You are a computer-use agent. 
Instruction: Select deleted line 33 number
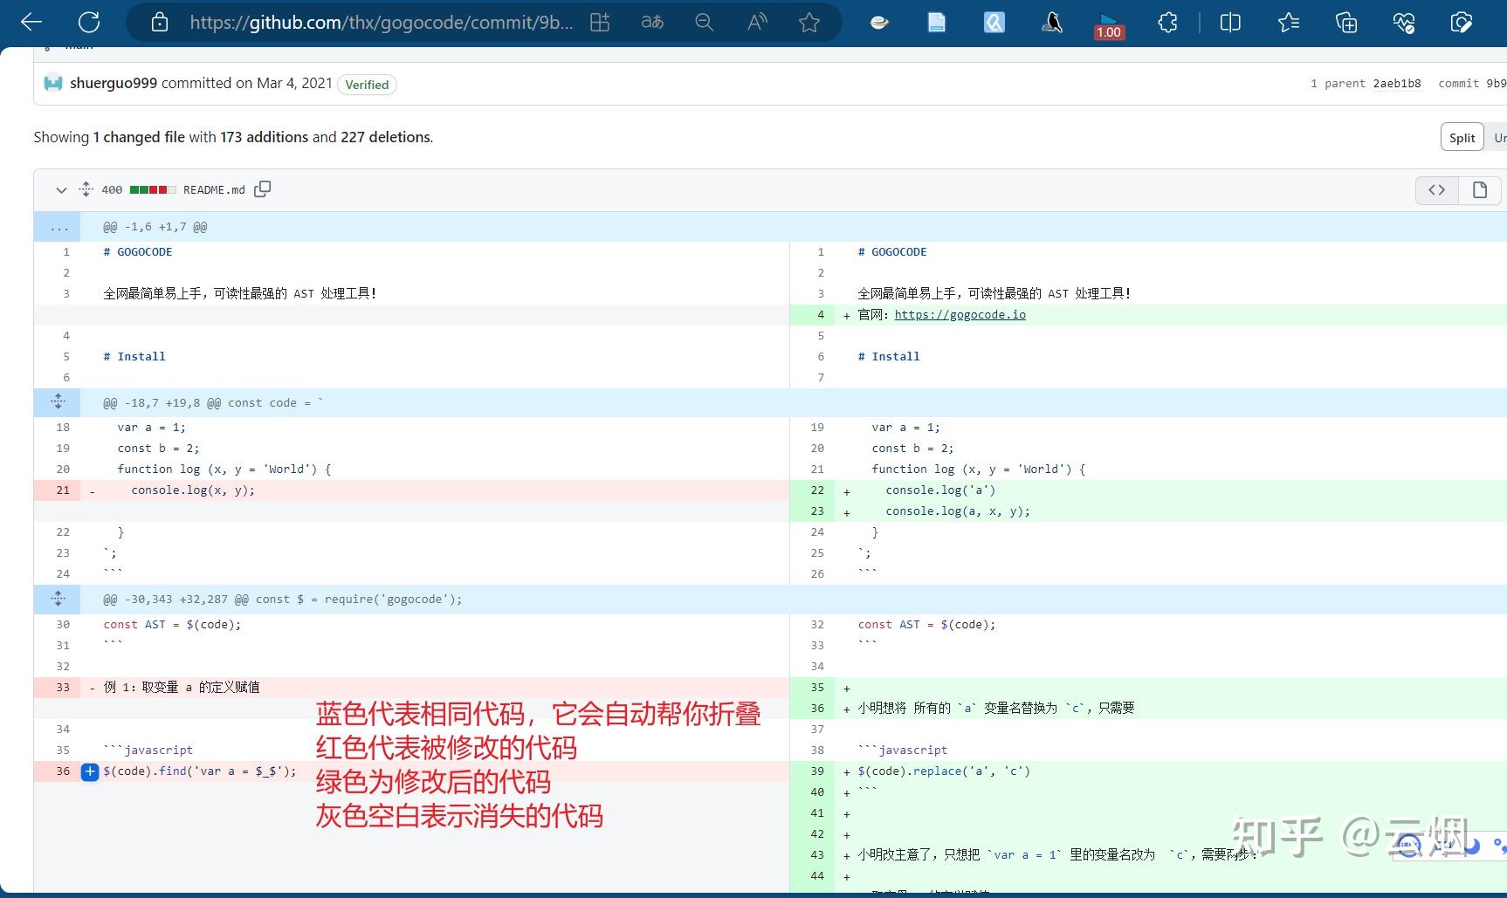(58, 688)
